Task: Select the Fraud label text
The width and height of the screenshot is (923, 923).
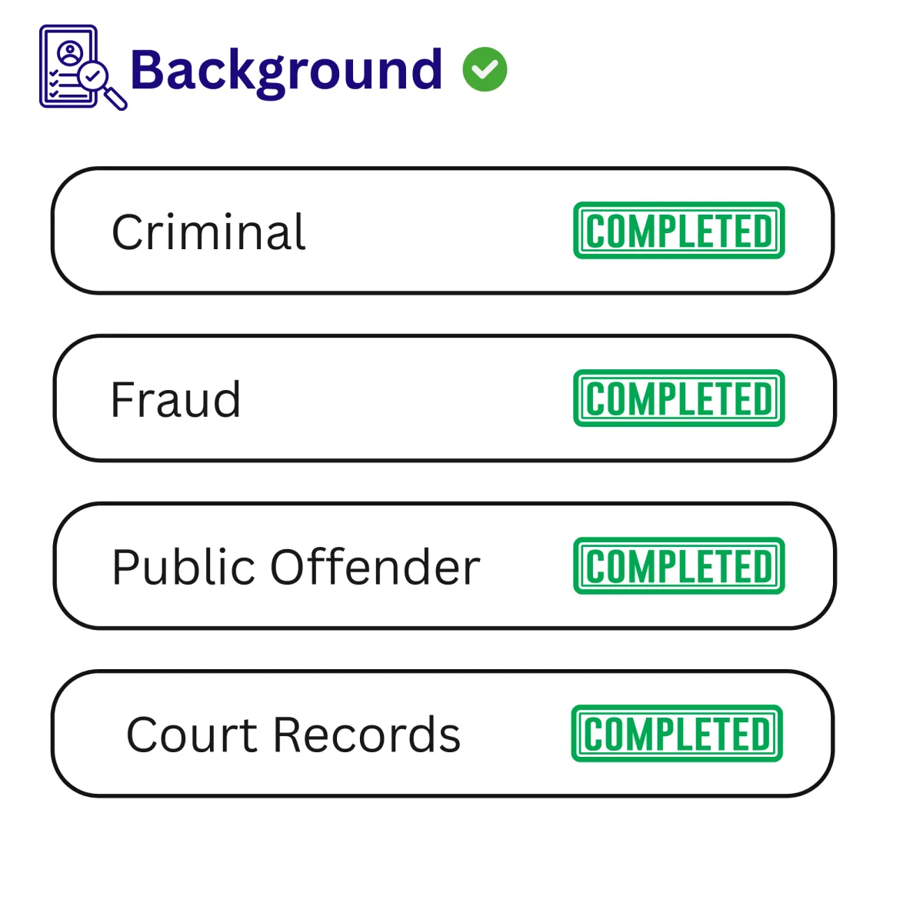Action: point(175,399)
